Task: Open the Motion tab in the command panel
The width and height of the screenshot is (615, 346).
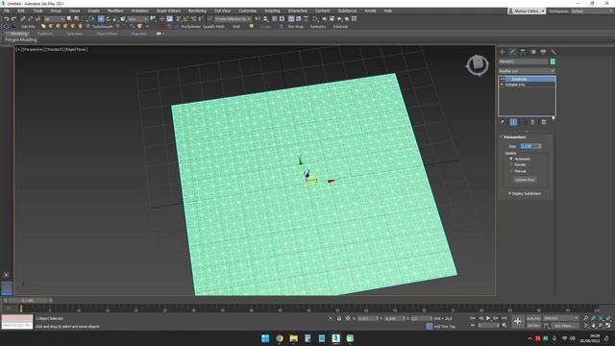Action: pos(533,52)
